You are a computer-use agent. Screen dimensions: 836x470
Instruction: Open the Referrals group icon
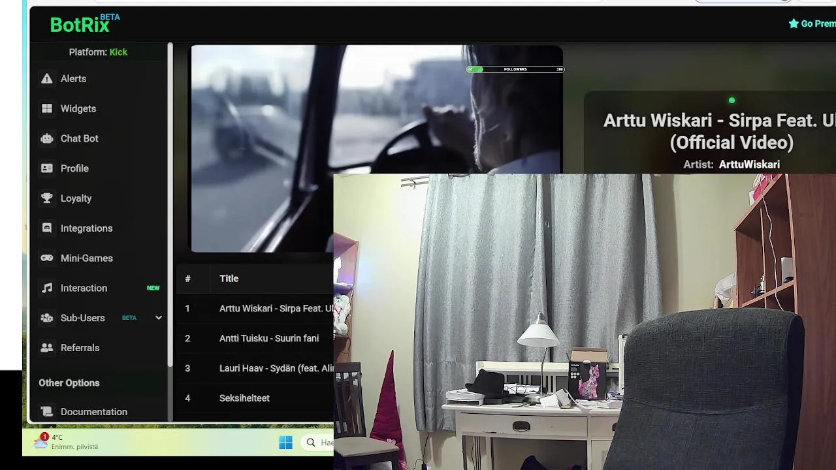pos(47,348)
